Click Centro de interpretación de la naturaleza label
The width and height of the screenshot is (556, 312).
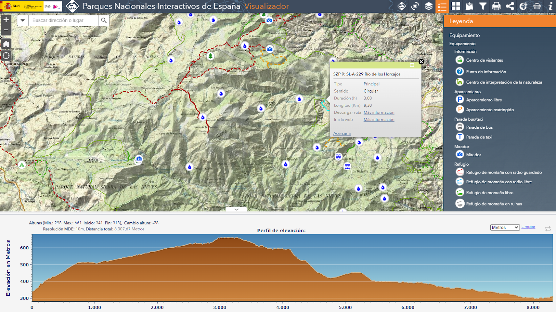pyautogui.click(x=504, y=82)
